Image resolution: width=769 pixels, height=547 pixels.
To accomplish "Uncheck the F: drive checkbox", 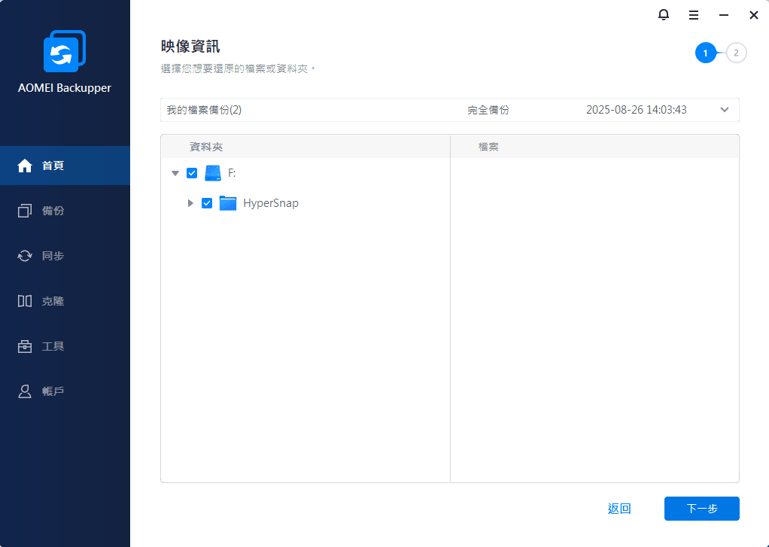I will pyautogui.click(x=192, y=173).
